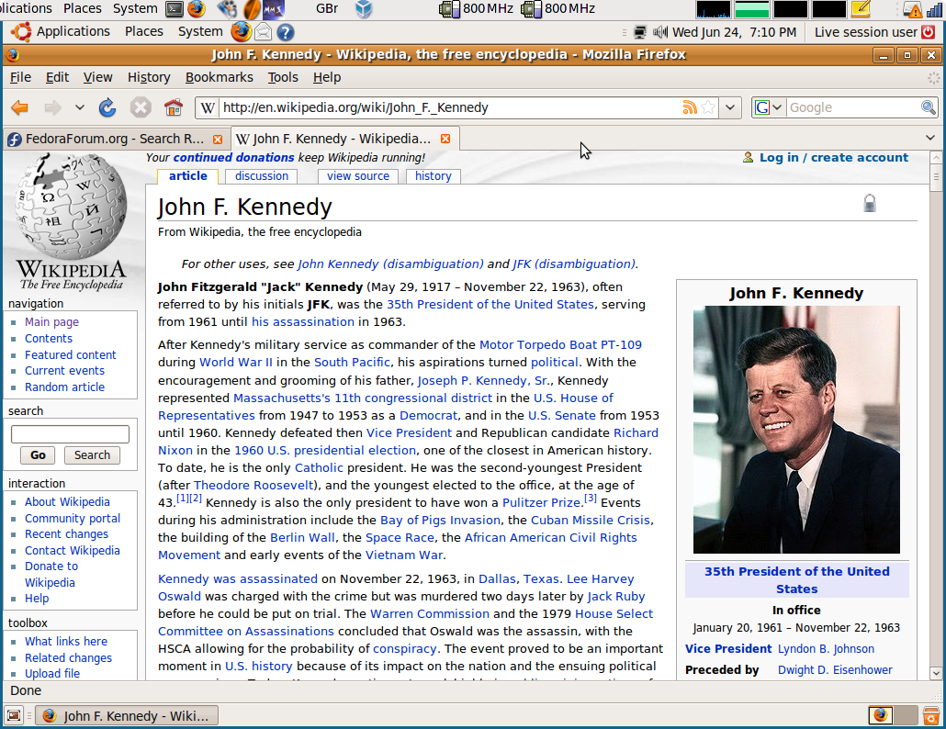Open the Applications menu in the panel
This screenshot has height=729, width=946.
point(73,31)
